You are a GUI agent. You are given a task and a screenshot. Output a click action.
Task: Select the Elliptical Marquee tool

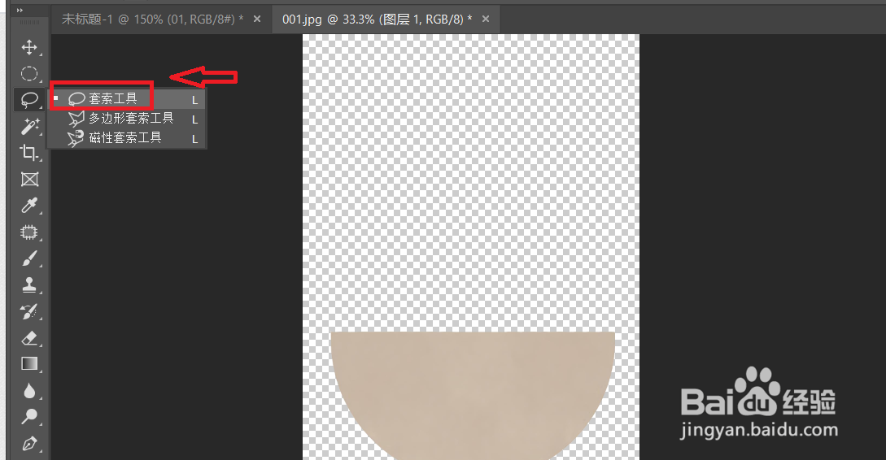tap(29, 73)
